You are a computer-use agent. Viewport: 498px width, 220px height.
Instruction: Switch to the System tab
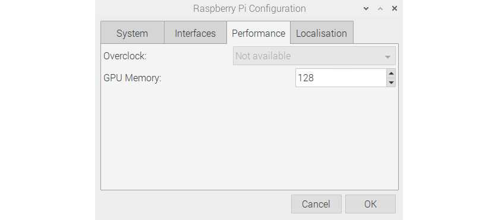(132, 33)
